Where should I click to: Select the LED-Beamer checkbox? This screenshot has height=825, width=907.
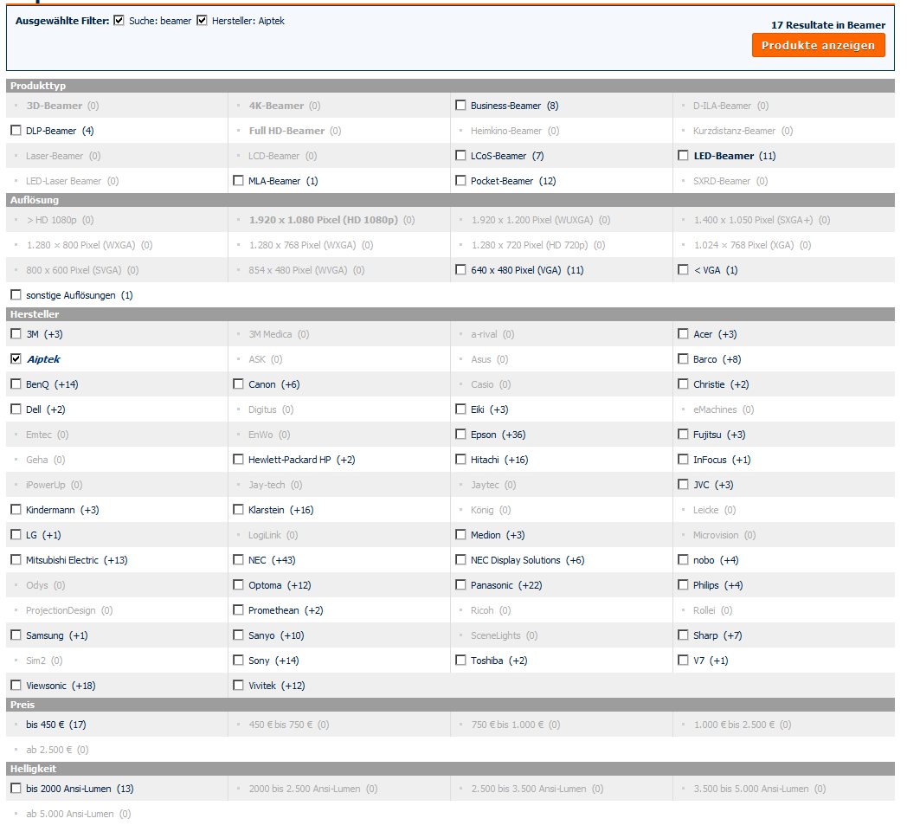click(x=683, y=156)
